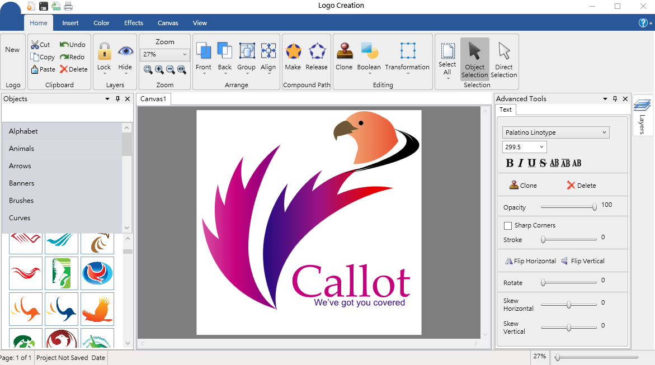Click the printer icon in title bar
655x365 pixels.
pos(68,6)
